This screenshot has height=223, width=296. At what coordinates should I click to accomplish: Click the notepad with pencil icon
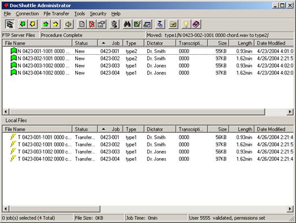pyautogui.click(x=137, y=24)
